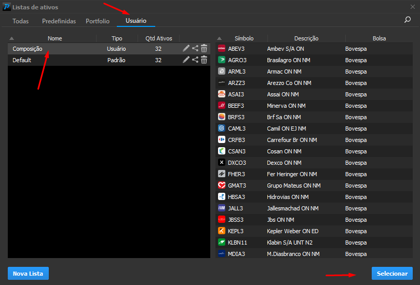Click the CRFB3 Carrefour logo icon
The width and height of the screenshot is (420, 285).
[222, 140]
